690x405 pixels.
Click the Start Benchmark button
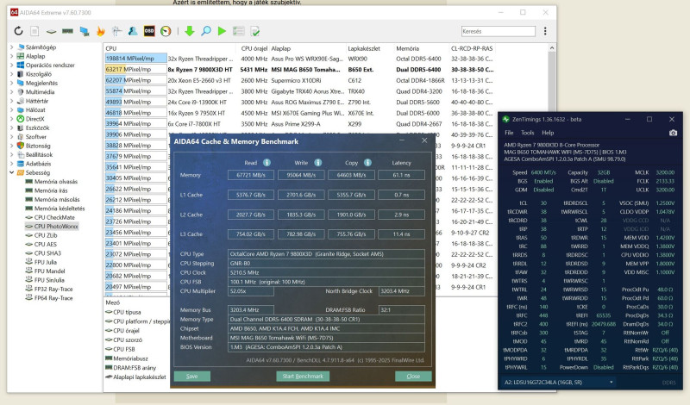303,376
